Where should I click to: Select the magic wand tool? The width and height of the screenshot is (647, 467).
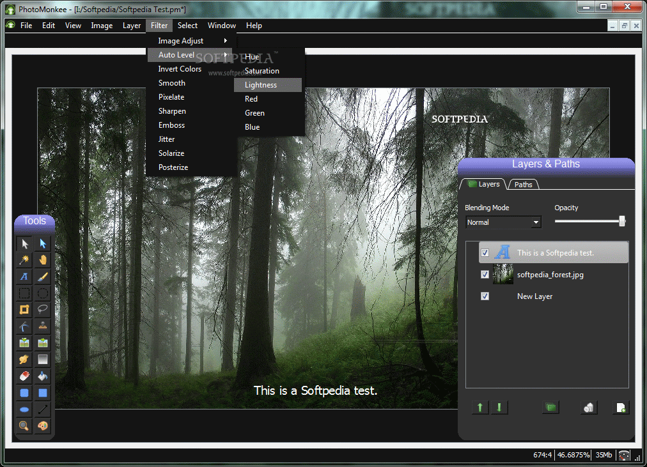point(24,260)
